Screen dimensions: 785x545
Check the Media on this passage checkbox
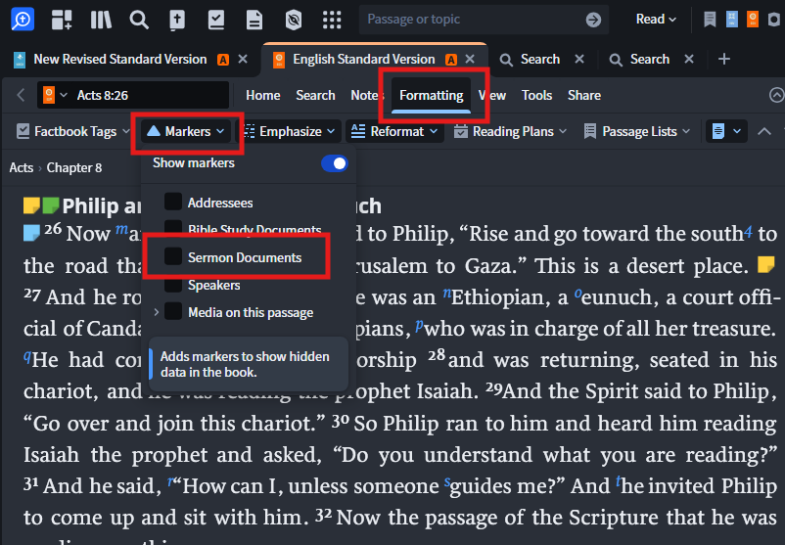[173, 311]
